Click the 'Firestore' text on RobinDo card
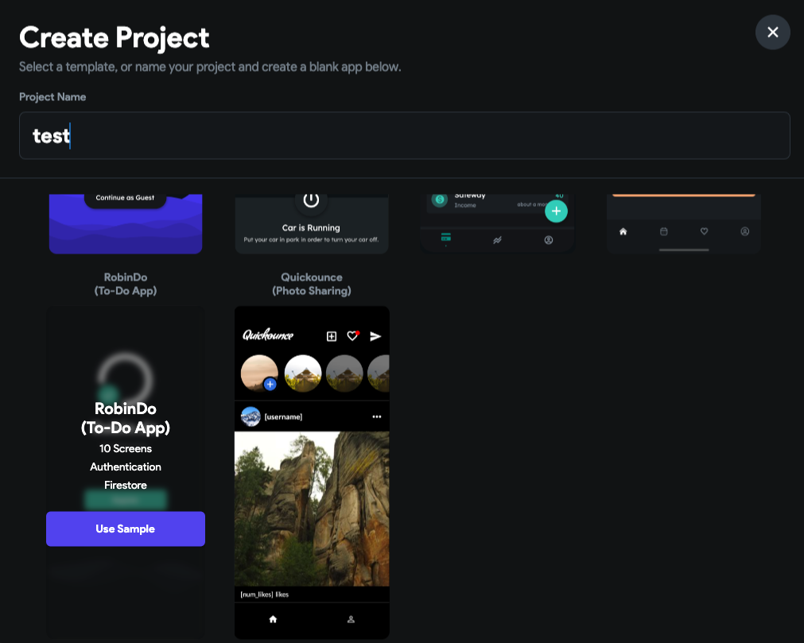 (126, 485)
